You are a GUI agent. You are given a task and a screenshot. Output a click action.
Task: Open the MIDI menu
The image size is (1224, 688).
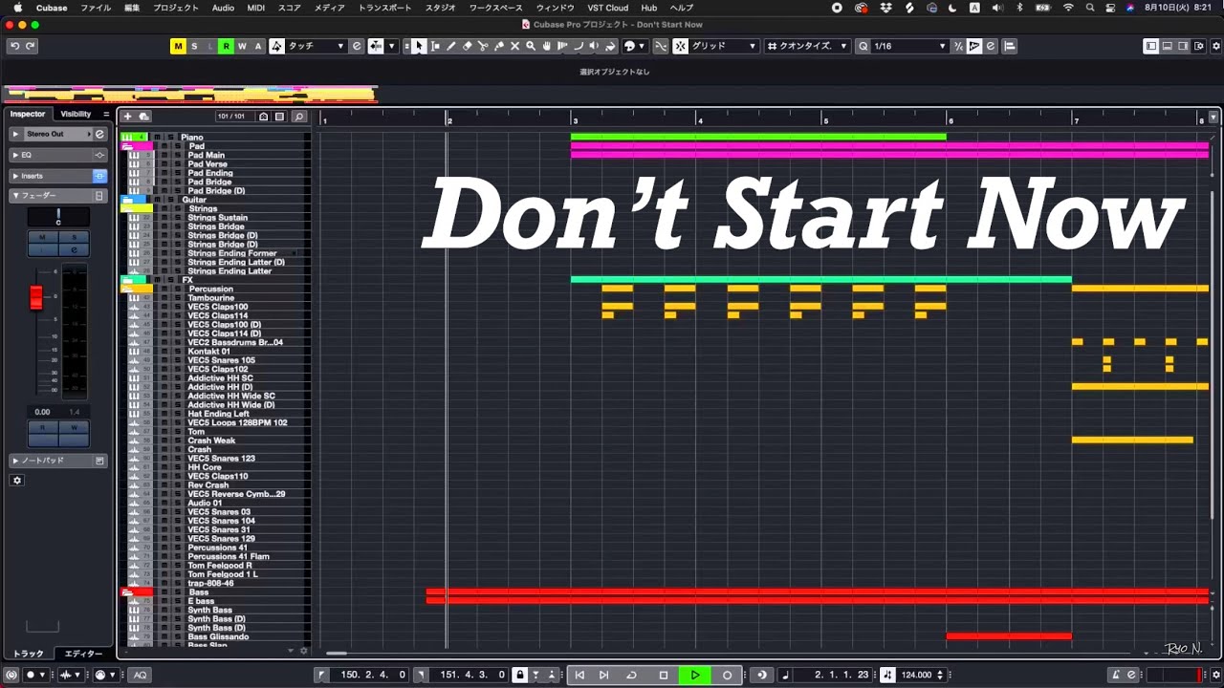256,8
